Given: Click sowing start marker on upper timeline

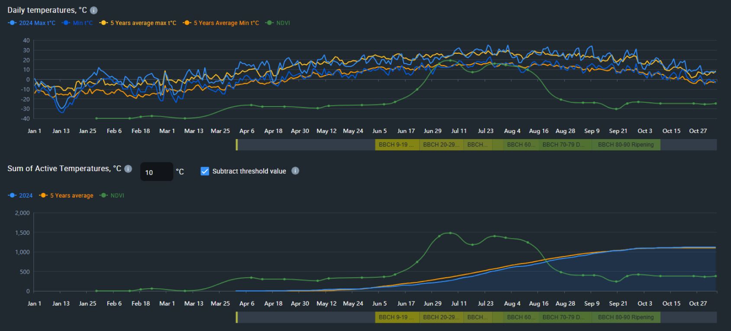Looking at the screenshot, I should click(237, 145).
